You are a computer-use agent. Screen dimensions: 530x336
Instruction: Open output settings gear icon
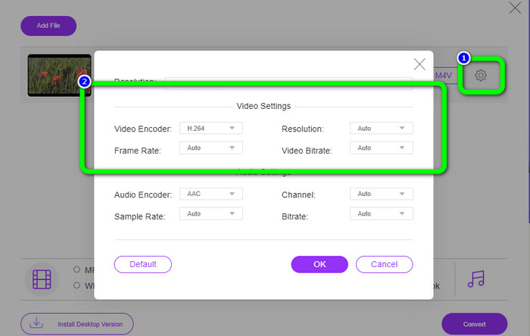(x=480, y=76)
